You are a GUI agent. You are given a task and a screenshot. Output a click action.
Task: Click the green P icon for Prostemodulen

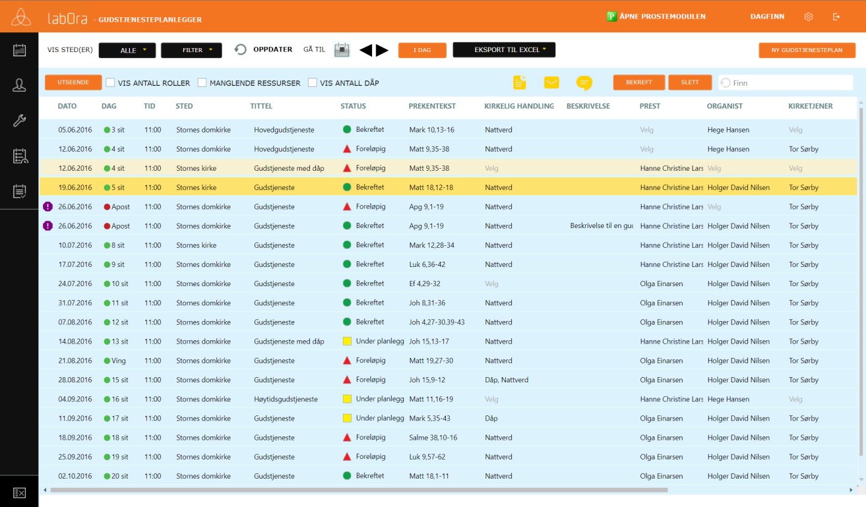tap(611, 16)
